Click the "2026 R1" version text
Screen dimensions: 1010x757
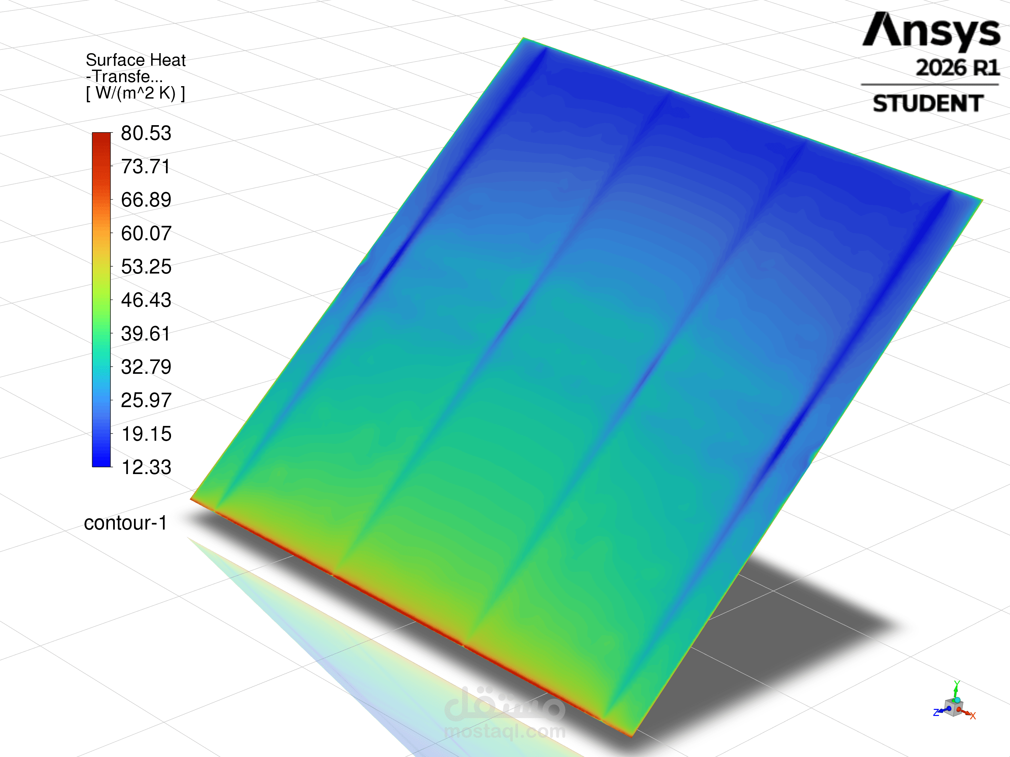tap(957, 68)
